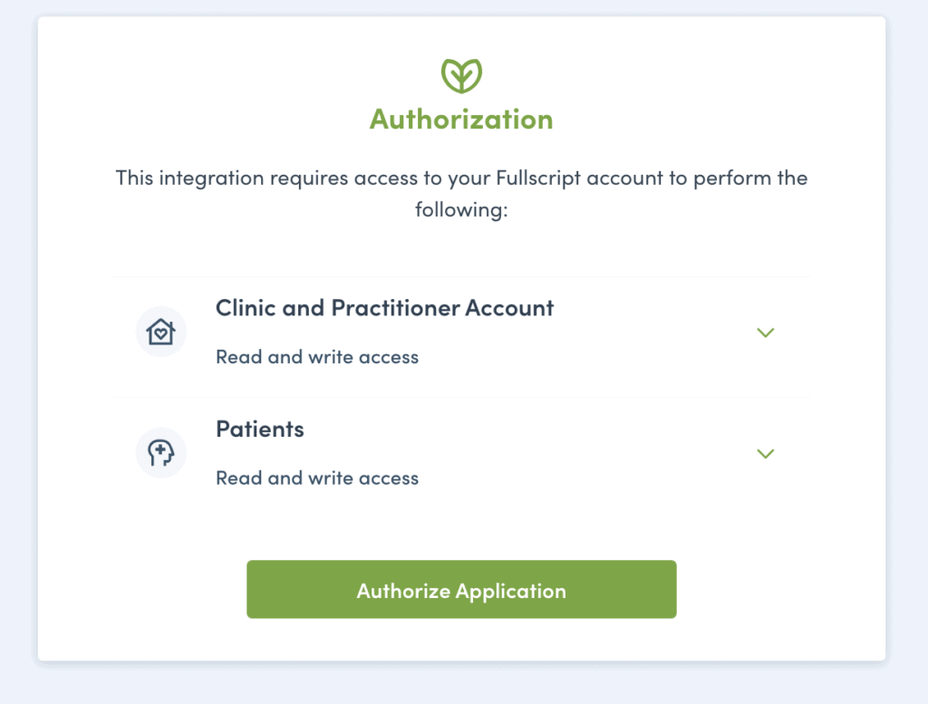
Task: Click the word "following:" in the description
Action: click(461, 209)
